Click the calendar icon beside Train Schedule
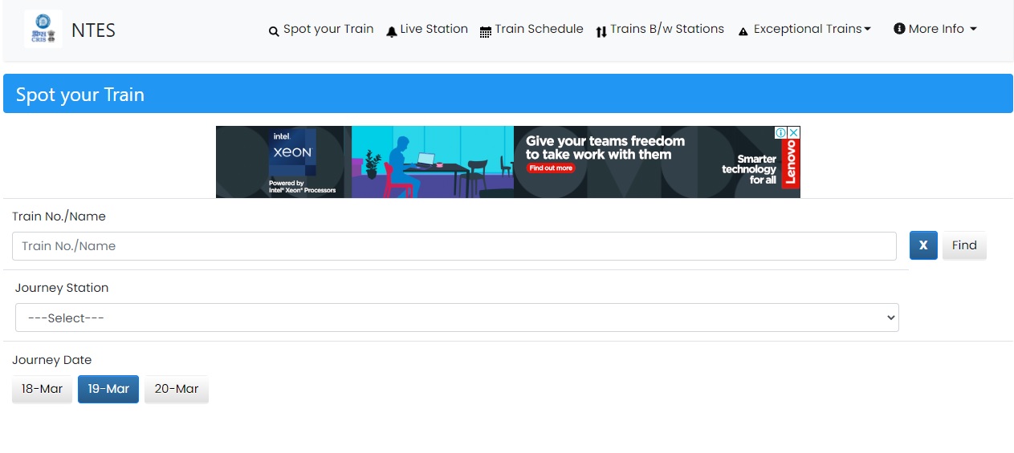 [486, 32]
